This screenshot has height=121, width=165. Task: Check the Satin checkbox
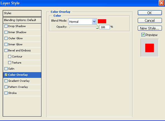click(6, 69)
